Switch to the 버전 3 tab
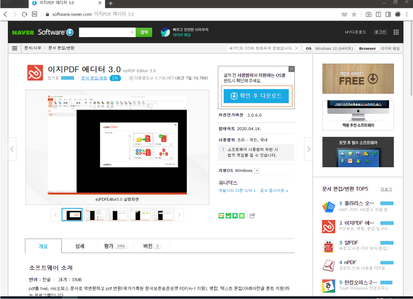 [x=152, y=246]
